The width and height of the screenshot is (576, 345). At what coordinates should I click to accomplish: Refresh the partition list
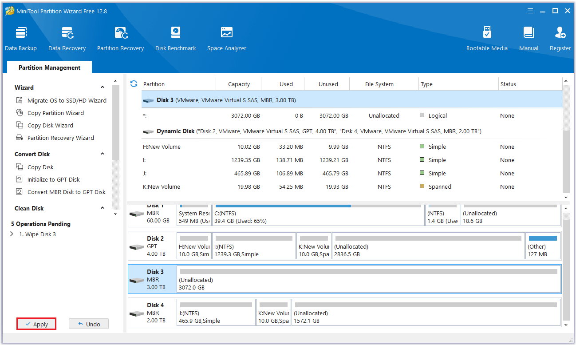point(134,83)
